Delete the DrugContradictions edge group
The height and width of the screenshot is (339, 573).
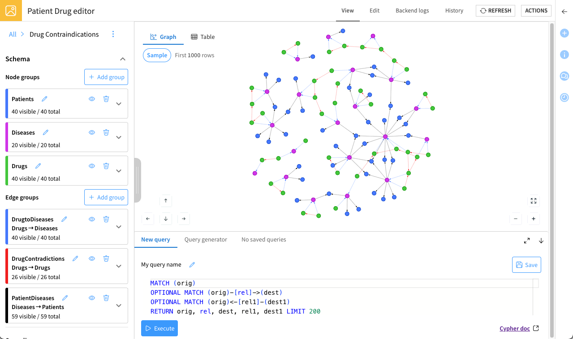[106, 258]
